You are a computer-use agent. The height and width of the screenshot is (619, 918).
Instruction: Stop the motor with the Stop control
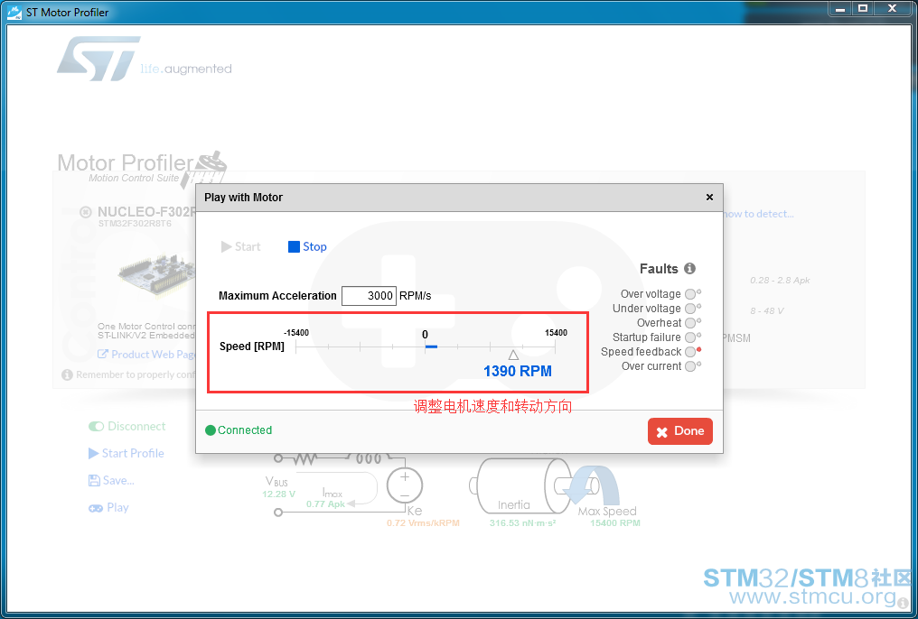coord(307,246)
